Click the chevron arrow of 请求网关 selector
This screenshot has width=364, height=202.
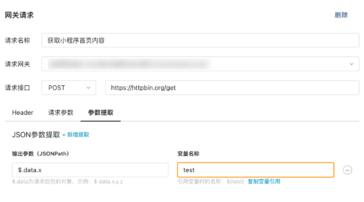(x=351, y=64)
